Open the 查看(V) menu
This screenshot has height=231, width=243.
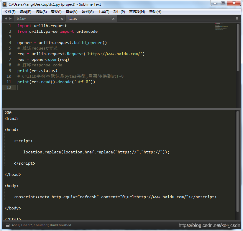[x=71, y=12]
